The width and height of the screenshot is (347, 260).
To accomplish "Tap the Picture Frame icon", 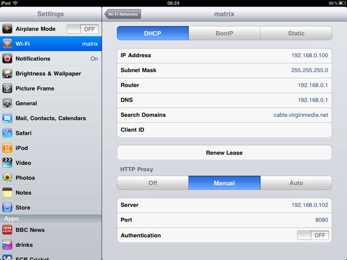I will point(7,88).
